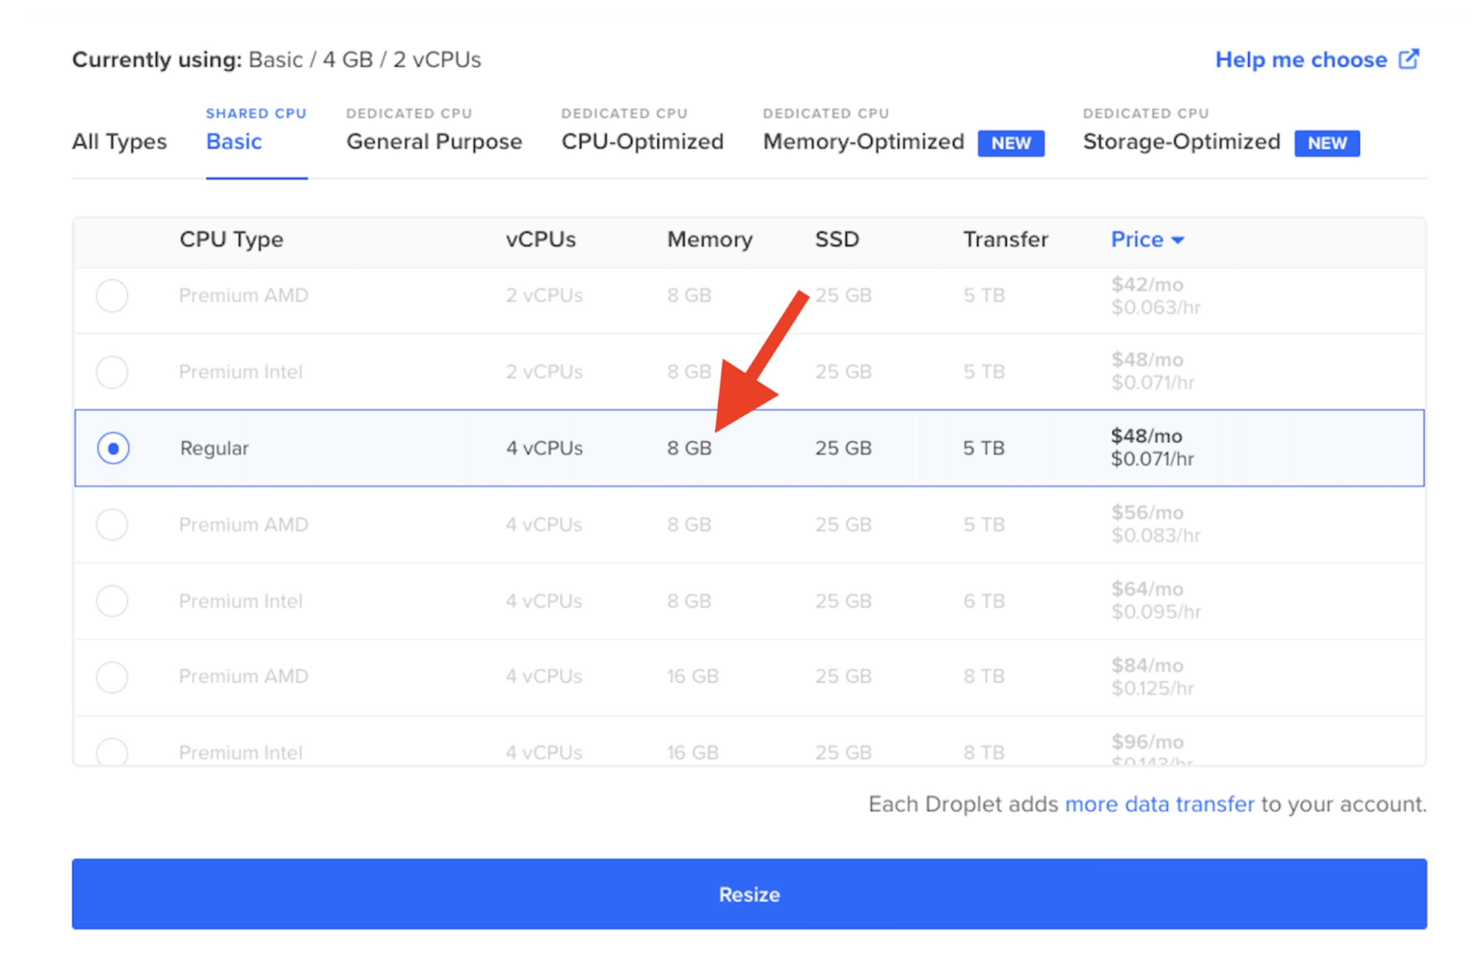
Task: Choose the Premium Intel $64/mo plan radio
Action: (112, 600)
